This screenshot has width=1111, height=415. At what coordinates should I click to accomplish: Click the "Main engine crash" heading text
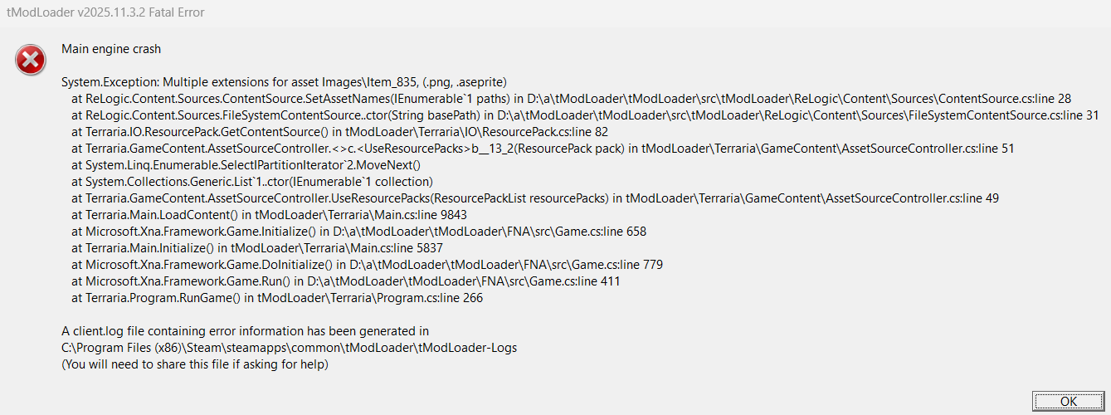coord(111,49)
